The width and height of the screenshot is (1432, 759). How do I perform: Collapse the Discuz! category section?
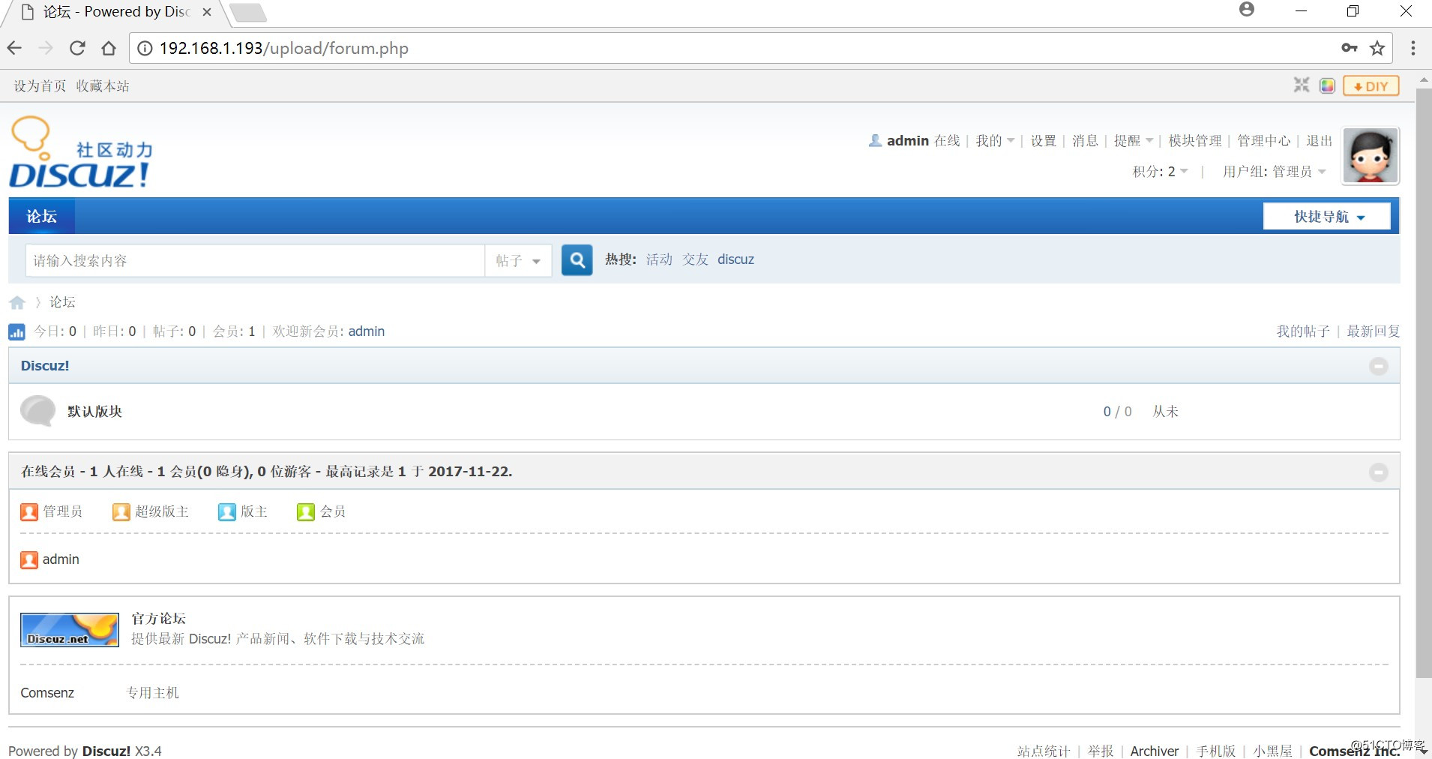click(1379, 366)
